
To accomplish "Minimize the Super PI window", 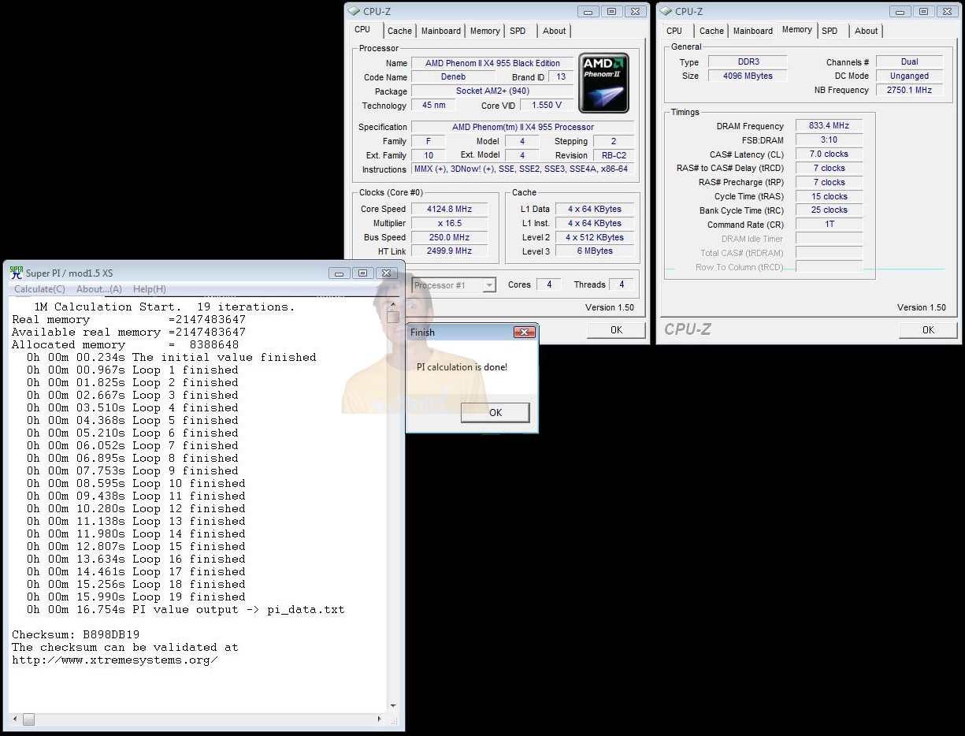I will coord(340,273).
